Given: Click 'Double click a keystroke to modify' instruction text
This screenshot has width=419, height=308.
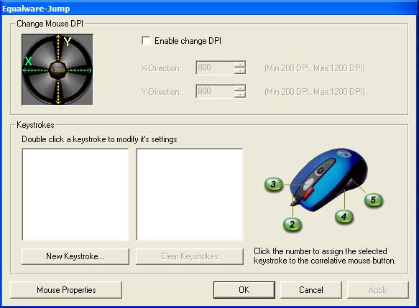Looking at the screenshot, I should (99, 139).
